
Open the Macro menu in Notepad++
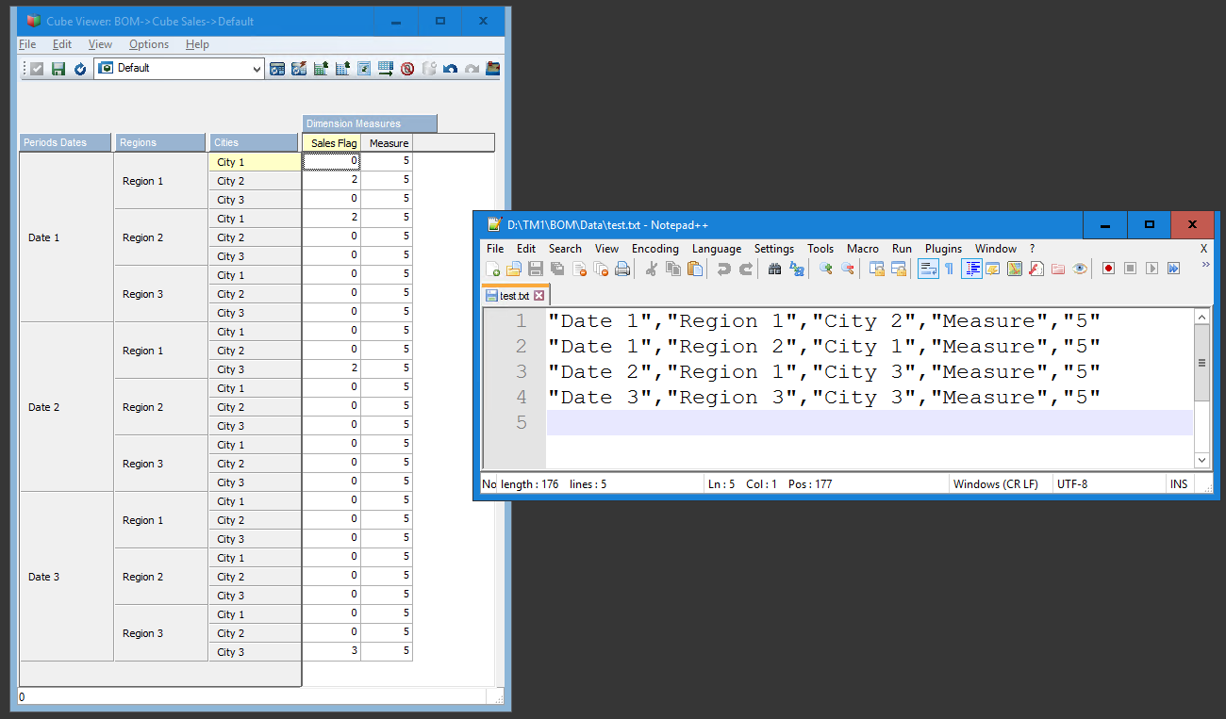click(863, 249)
